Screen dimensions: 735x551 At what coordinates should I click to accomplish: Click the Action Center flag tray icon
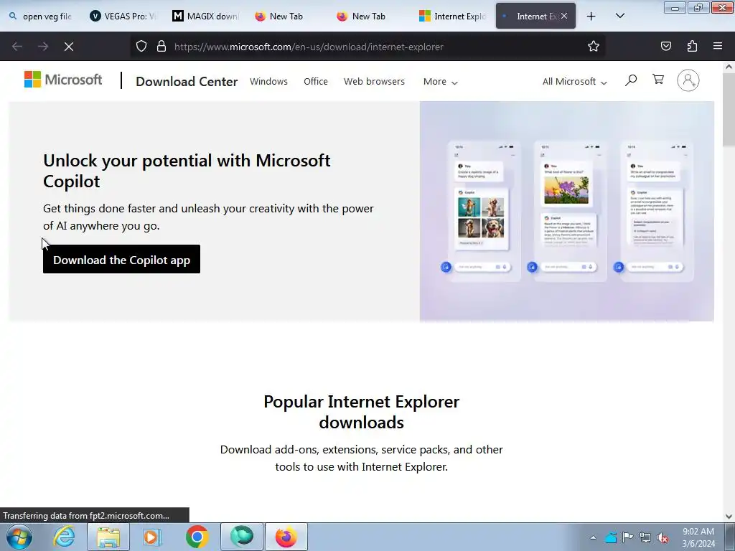click(627, 537)
